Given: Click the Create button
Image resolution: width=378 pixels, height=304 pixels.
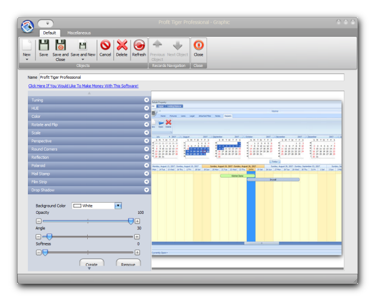Looking at the screenshot, I should click(91, 263).
